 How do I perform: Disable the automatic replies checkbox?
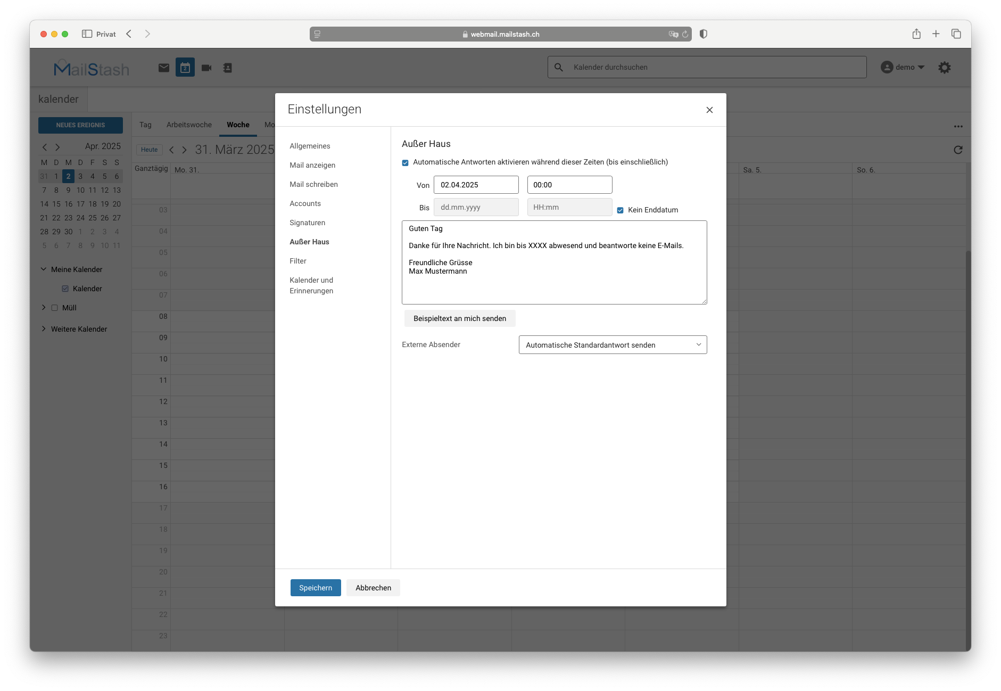point(406,163)
